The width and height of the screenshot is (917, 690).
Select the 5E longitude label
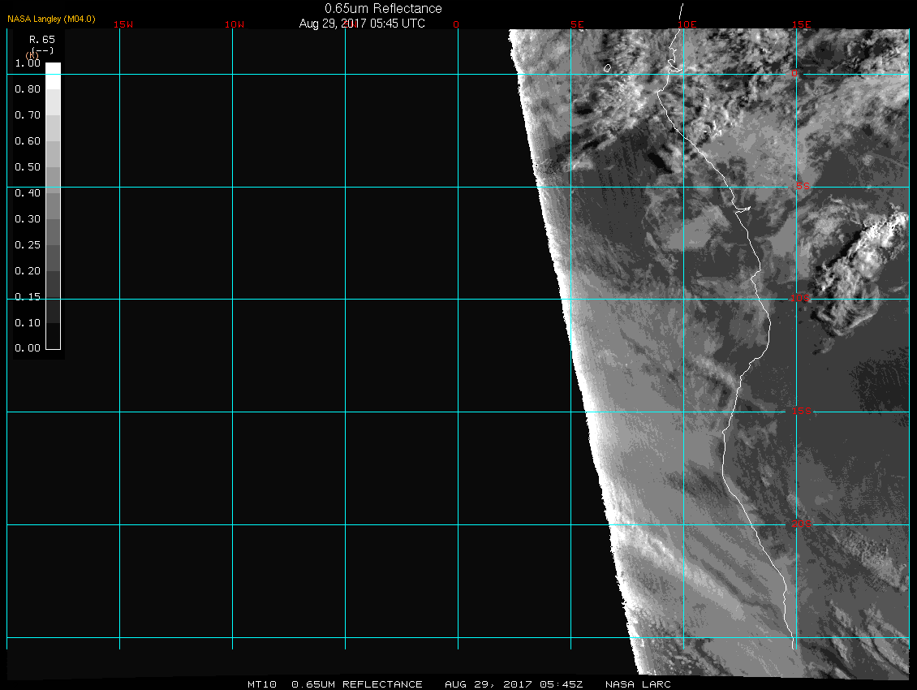pos(577,24)
